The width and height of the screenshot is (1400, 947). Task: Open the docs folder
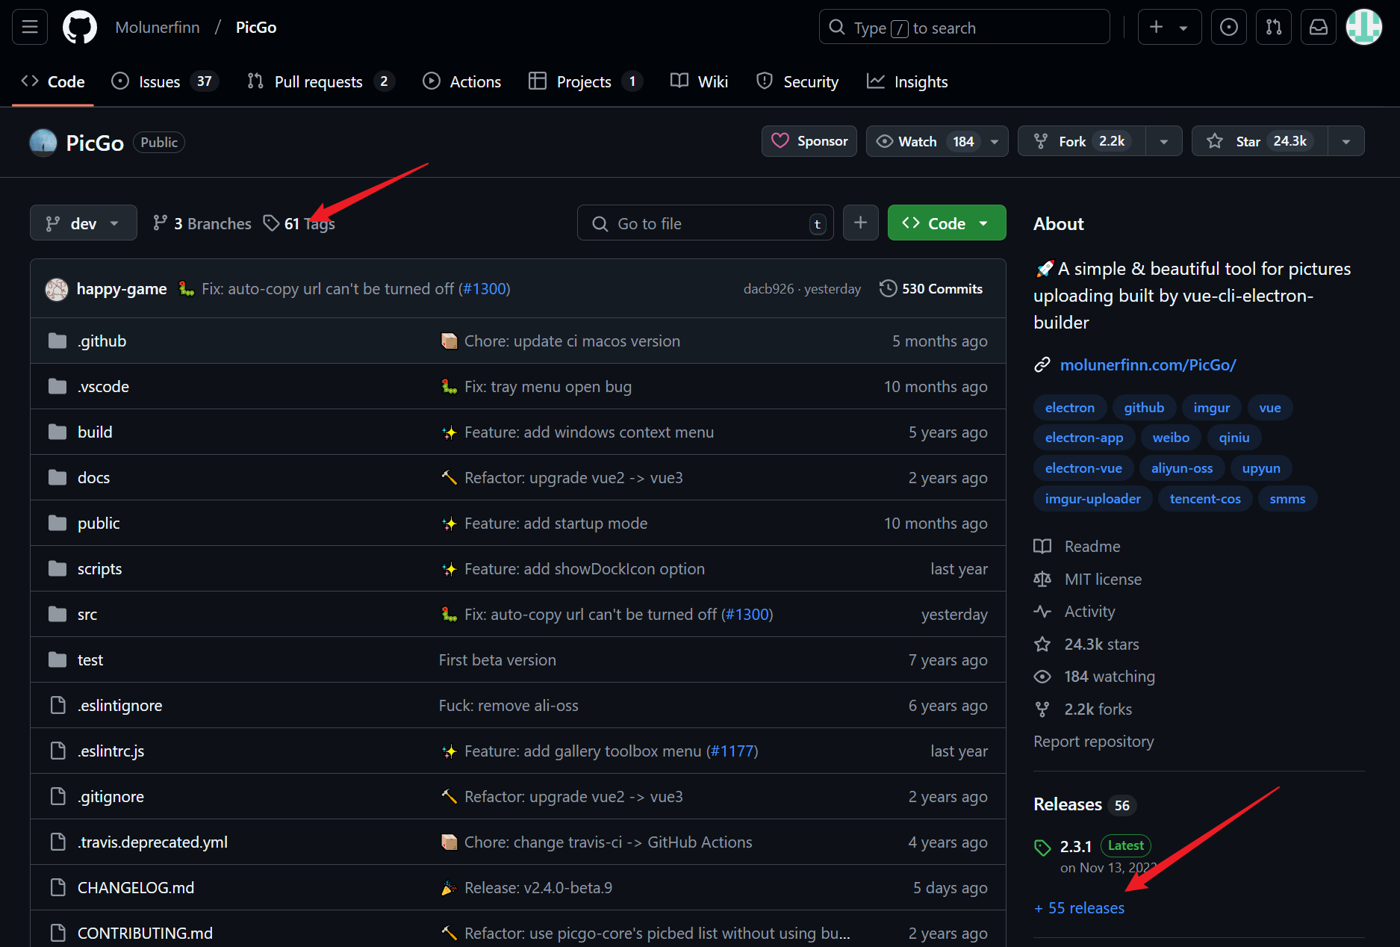click(x=93, y=478)
